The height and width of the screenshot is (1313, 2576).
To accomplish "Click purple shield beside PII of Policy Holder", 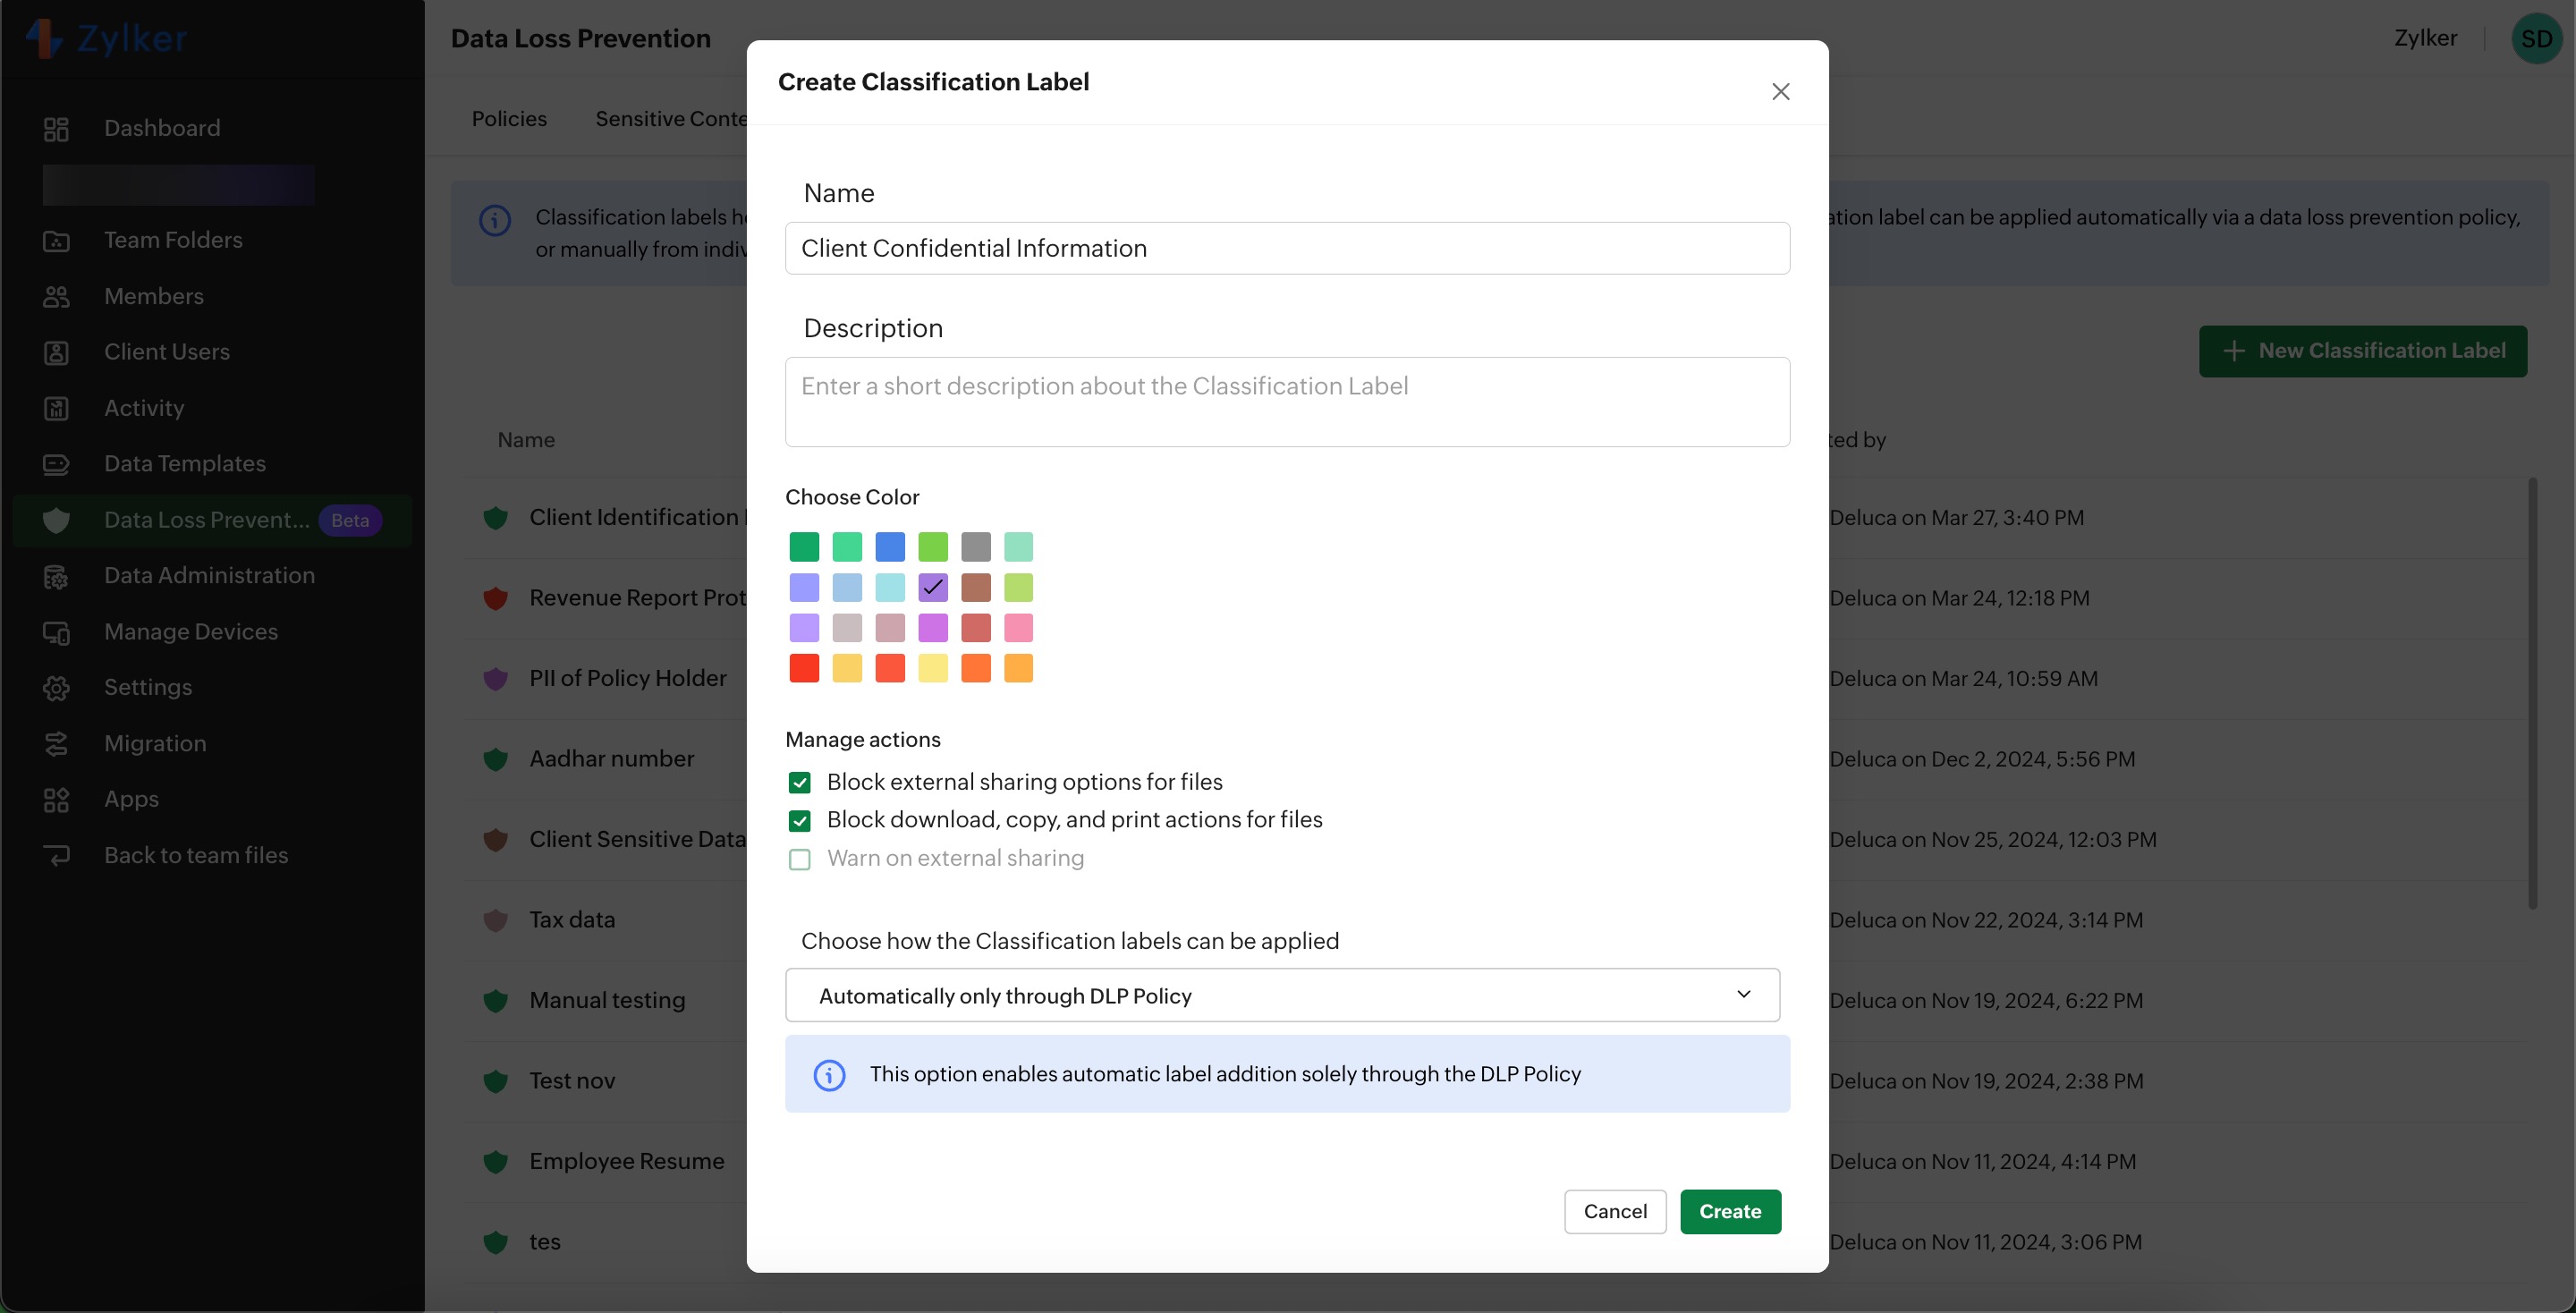I will [495, 679].
